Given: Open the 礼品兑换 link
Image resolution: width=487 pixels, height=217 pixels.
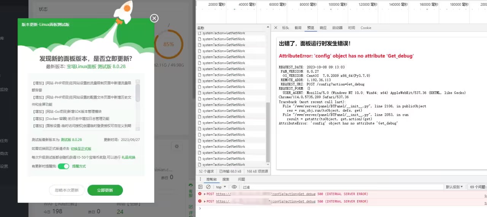Looking at the screenshot, I should point(128,157).
